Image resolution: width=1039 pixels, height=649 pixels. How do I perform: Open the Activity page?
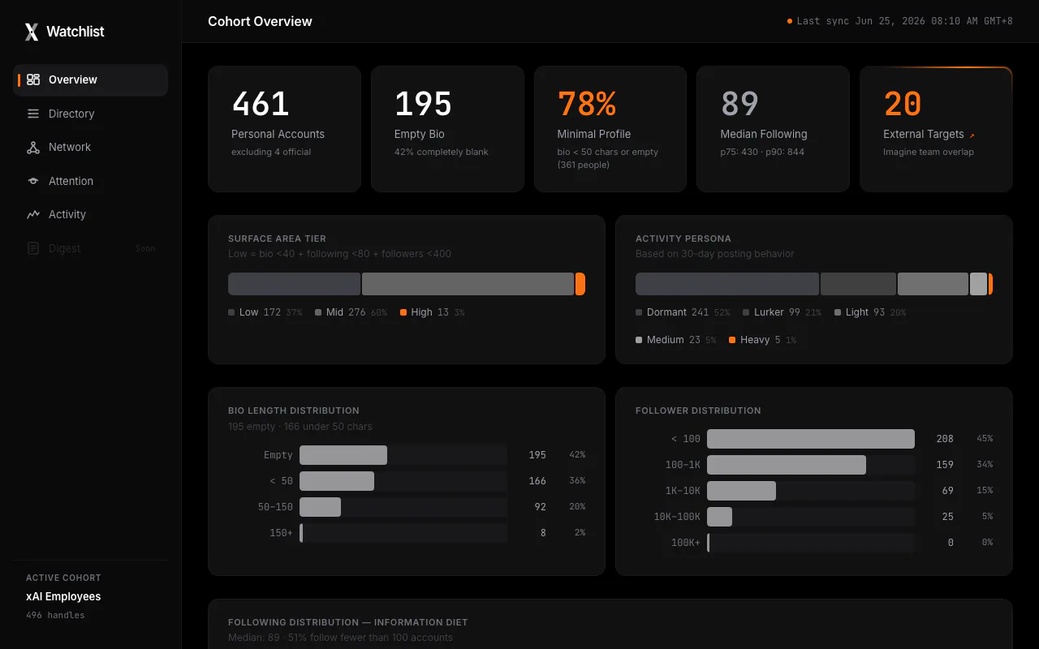[x=91, y=214]
